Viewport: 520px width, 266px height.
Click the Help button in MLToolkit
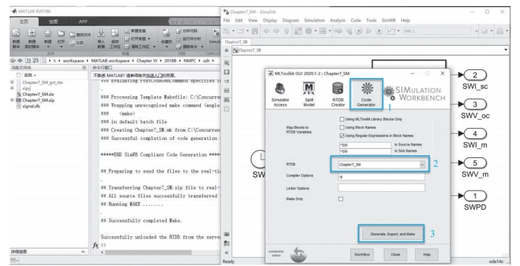426,254
